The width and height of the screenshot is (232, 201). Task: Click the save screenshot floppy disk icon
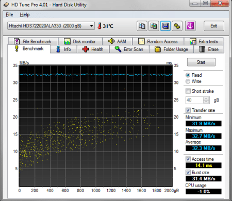coord(165,26)
